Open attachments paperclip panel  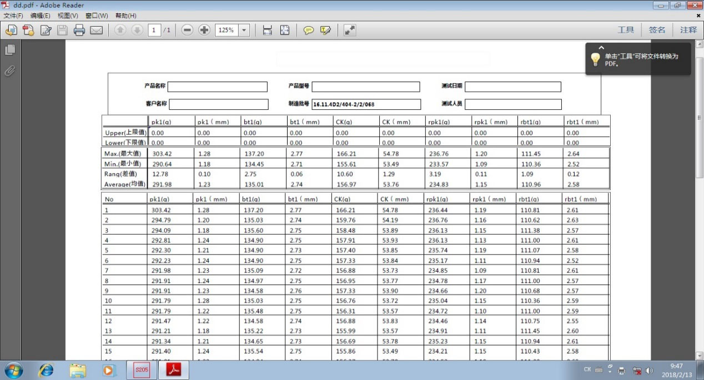(x=9, y=71)
